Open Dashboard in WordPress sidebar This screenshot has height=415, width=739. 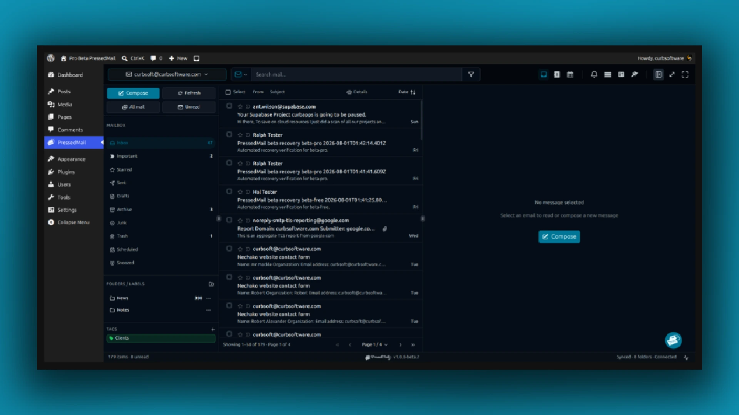click(x=73, y=75)
